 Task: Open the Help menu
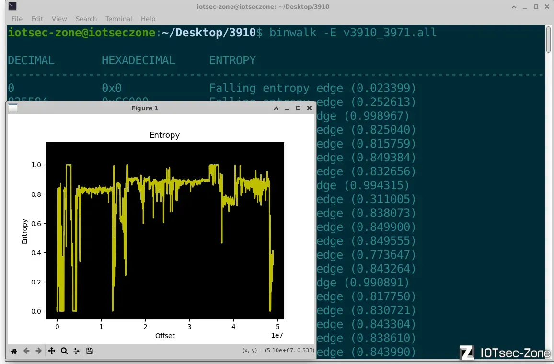click(x=148, y=19)
